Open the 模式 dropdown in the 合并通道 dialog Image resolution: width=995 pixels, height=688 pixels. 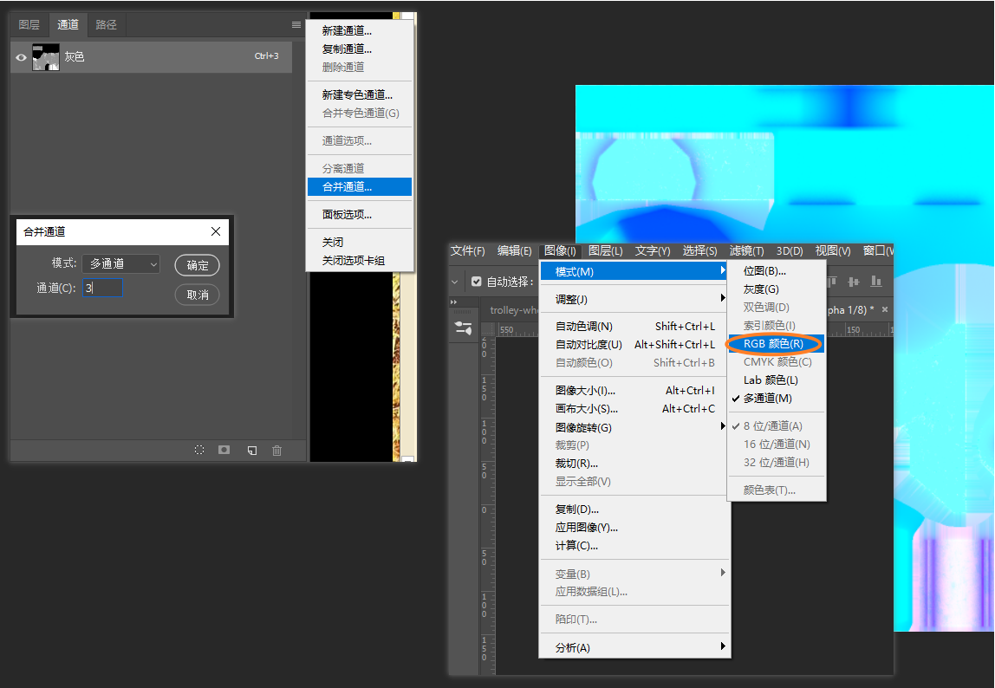[120, 264]
